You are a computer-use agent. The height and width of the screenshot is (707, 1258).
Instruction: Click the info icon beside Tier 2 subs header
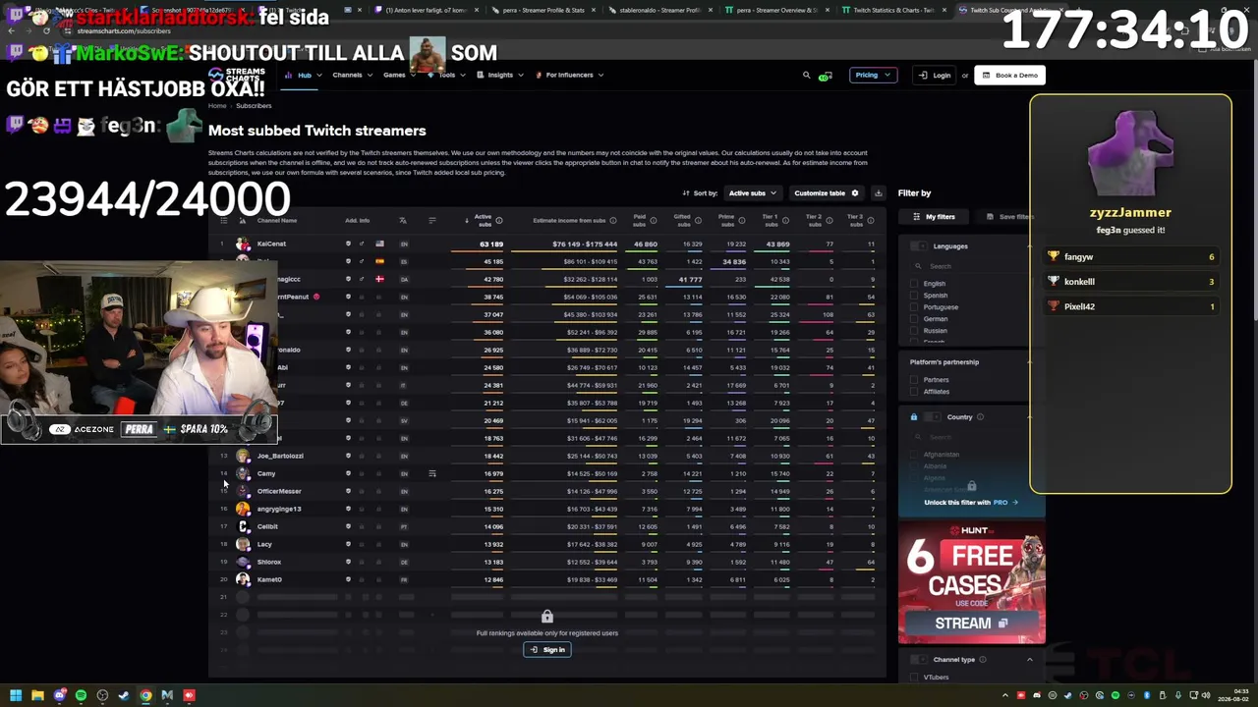[828, 220]
